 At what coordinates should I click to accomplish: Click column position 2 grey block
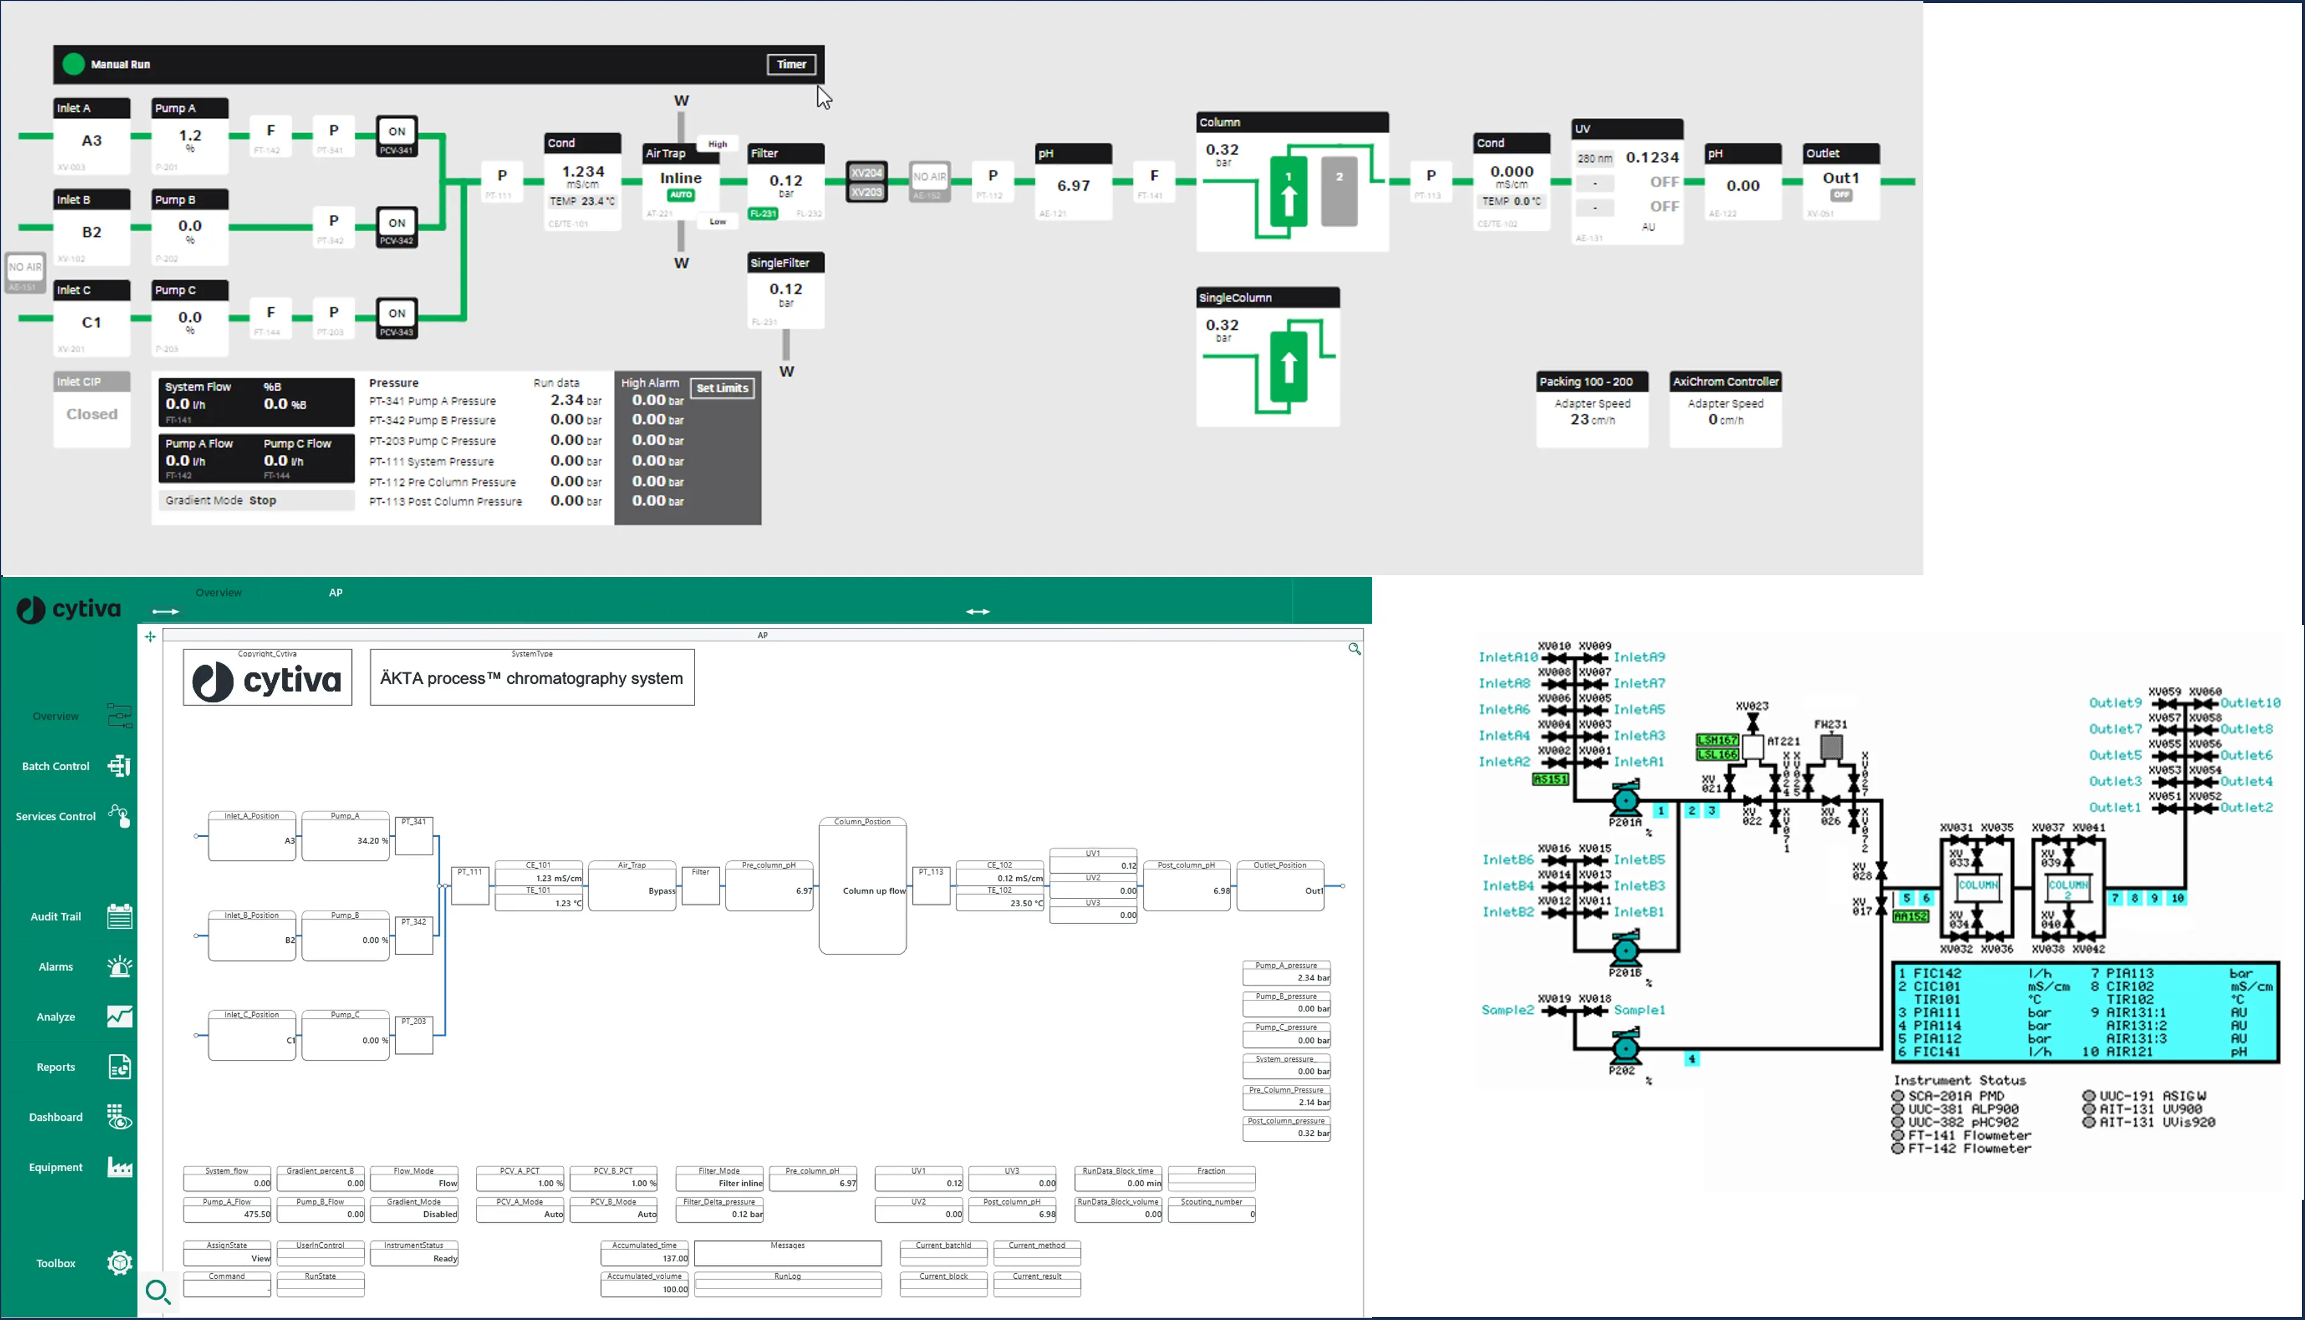pos(1339,191)
